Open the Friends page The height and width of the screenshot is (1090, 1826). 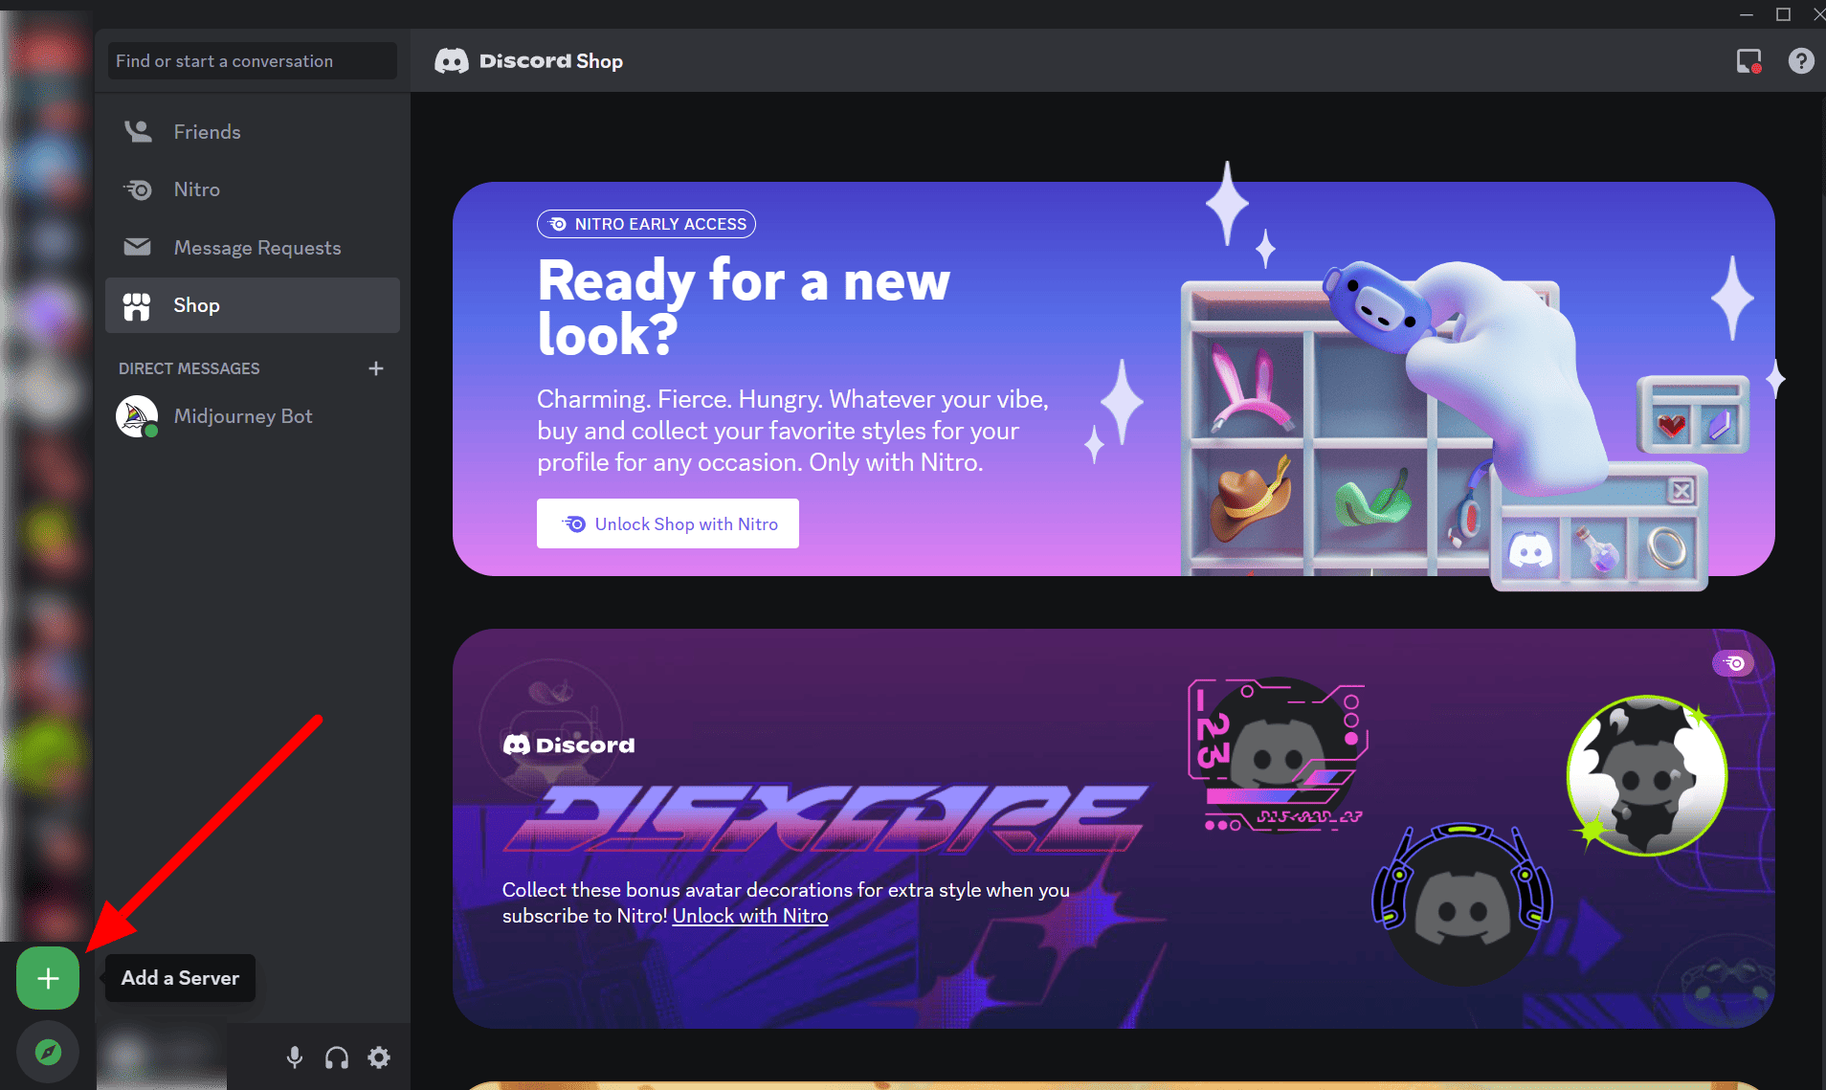click(x=253, y=132)
